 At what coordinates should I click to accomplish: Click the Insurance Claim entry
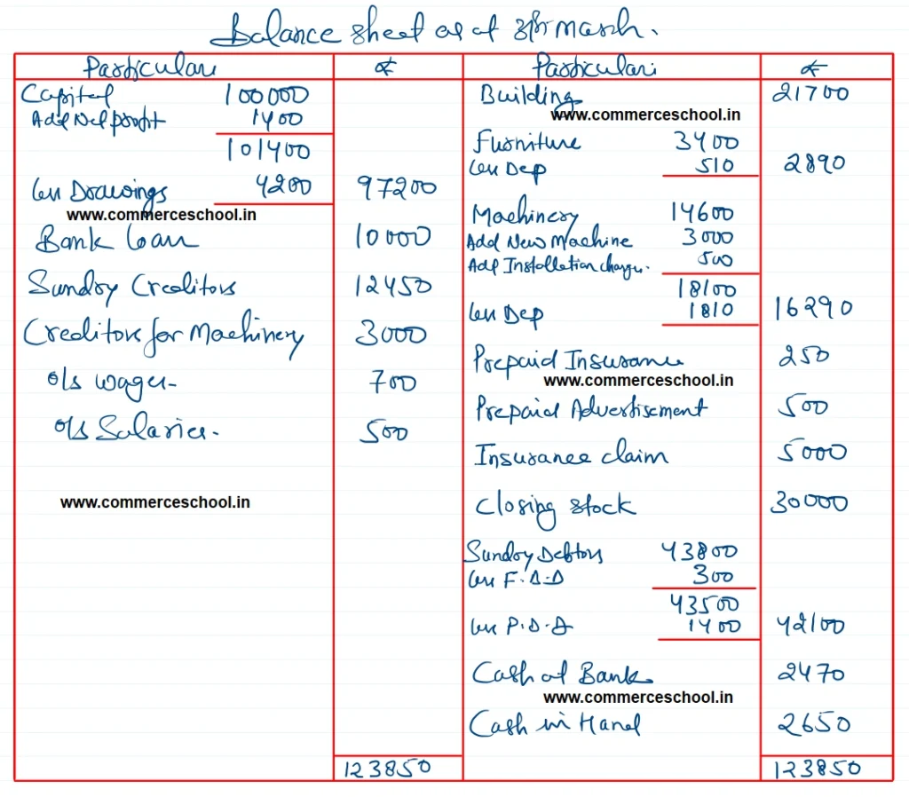click(x=571, y=456)
